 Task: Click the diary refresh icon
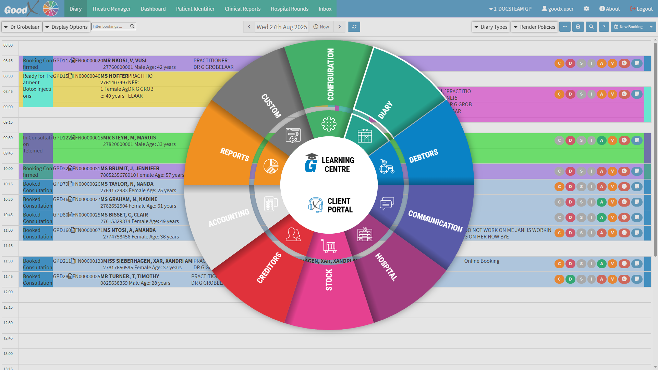354,27
